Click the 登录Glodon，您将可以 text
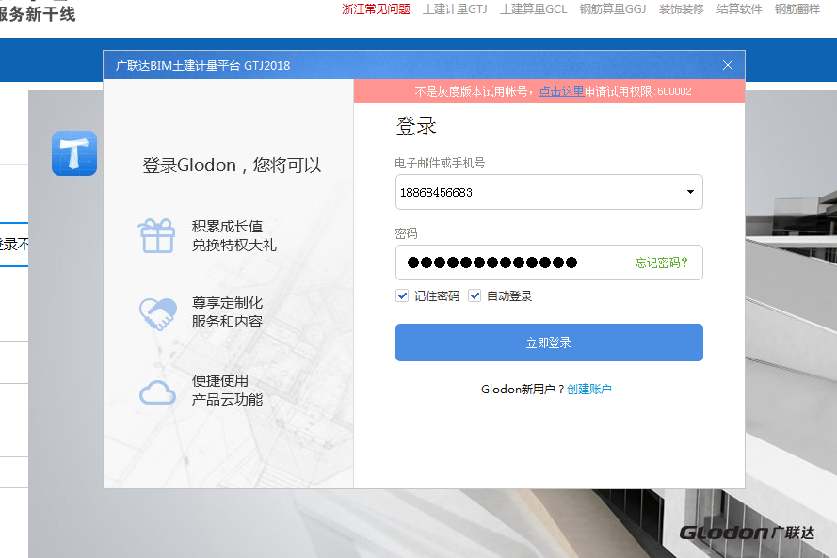837x558 pixels. click(x=232, y=166)
